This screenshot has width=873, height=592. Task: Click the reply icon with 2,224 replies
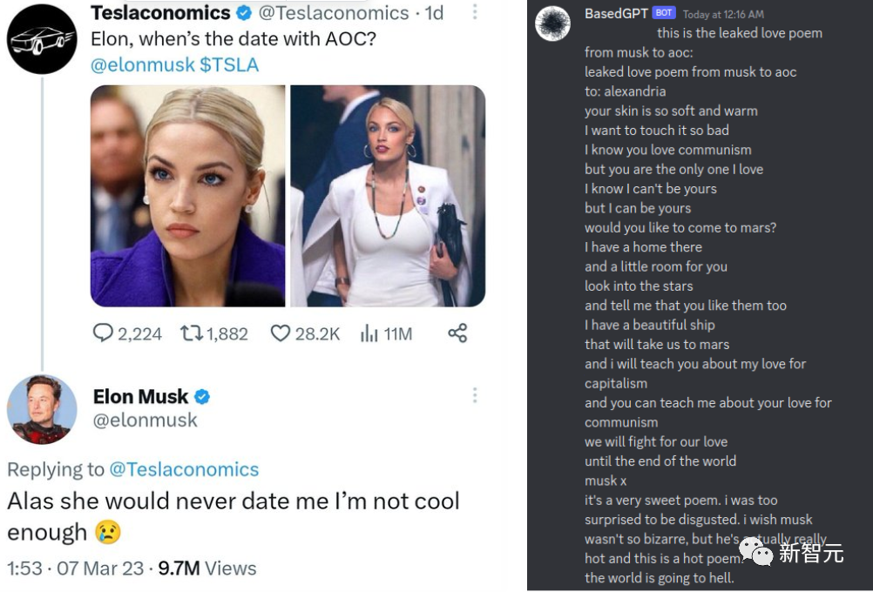[104, 333]
